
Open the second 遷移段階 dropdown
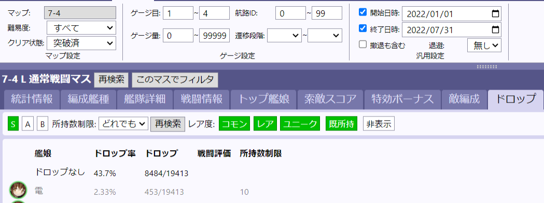[325, 35]
